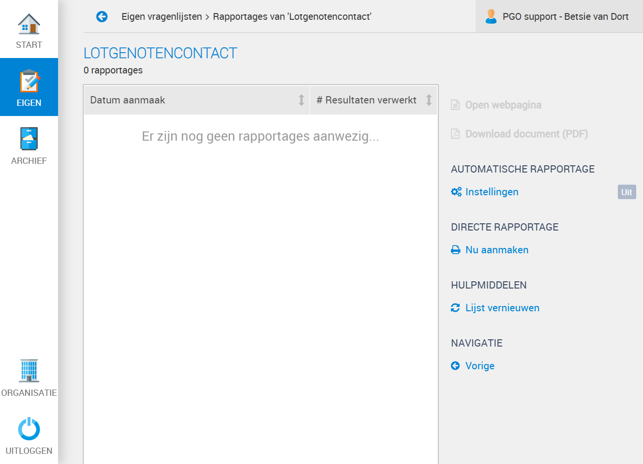Viewport: 643px width, 464px height.
Task: Click the refresh icon beside Lijst vernieuwen
Action: coord(455,308)
